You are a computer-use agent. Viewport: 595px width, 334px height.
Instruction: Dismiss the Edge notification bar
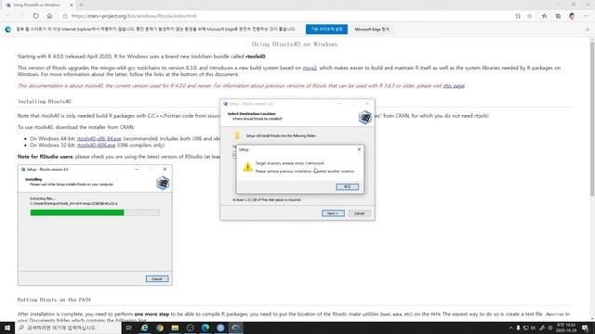(588, 29)
